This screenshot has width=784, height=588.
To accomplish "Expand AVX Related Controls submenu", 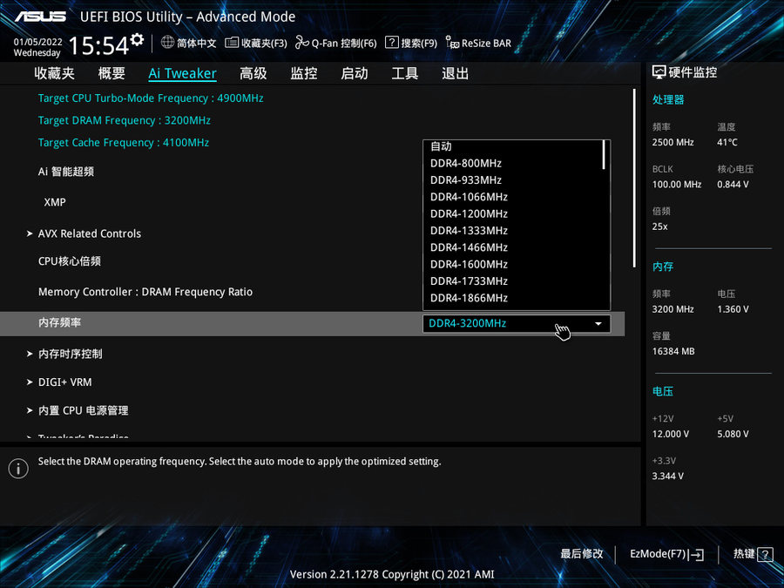I will point(89,233).
